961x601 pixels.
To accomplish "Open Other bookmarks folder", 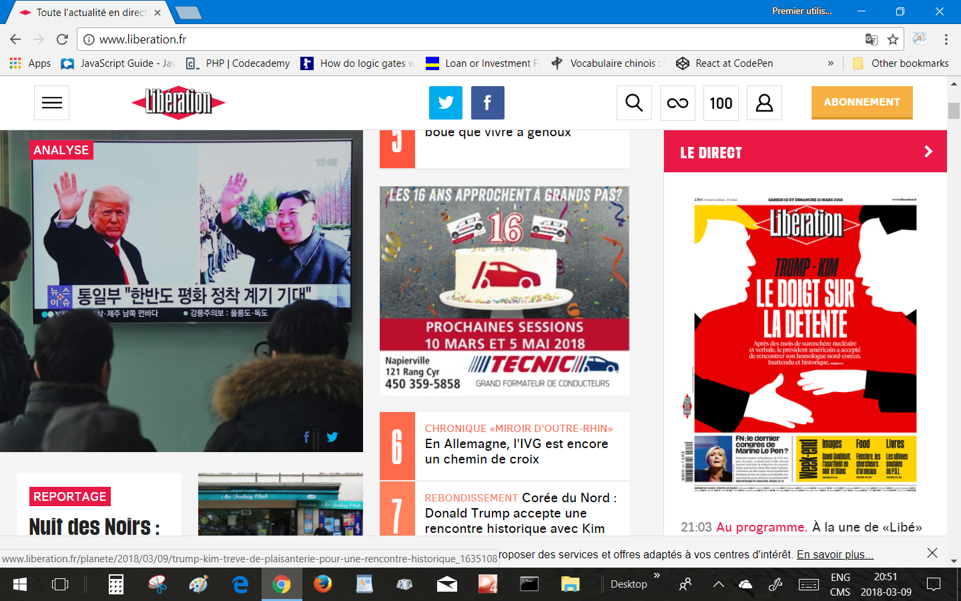I will [x=901, y=63].
